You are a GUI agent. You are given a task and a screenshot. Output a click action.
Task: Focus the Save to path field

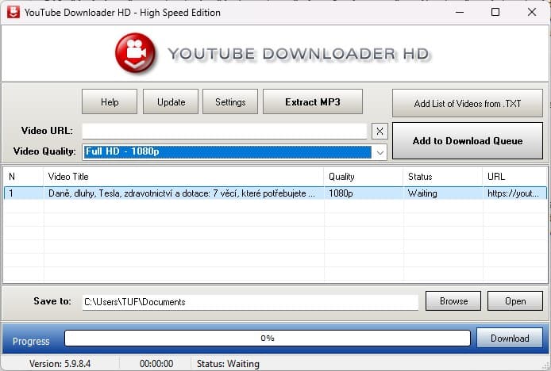250,302
